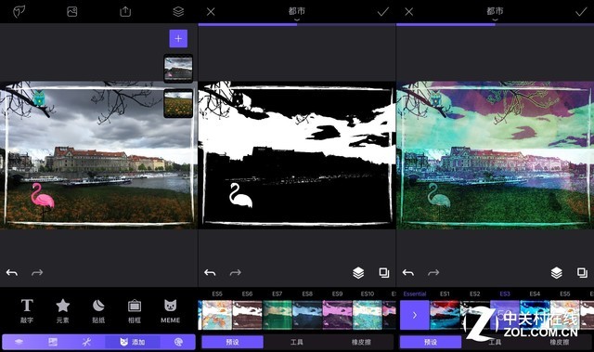Select 预设 preset tab in middle screen
This screenshot has height=352, width=594.
click(x=232, y=342)
